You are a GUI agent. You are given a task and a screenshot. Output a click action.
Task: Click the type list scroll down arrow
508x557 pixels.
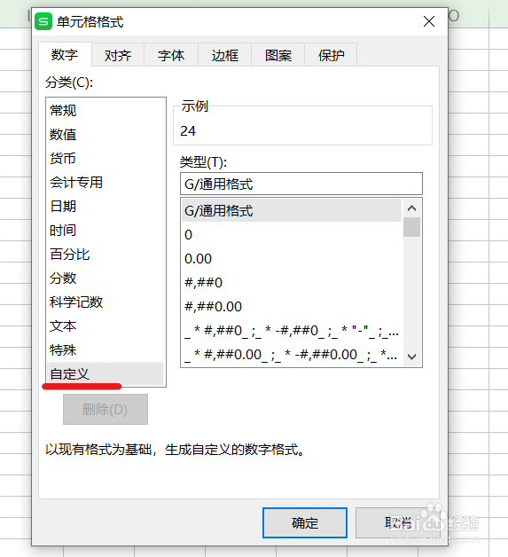point(411,357)
